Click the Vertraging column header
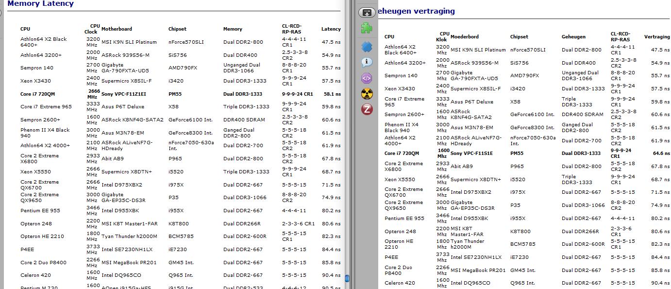671x289 pixels. [x=657, y=37]
